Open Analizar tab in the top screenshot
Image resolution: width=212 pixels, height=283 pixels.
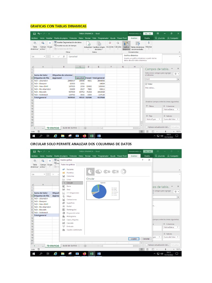[x=134, y=38]
